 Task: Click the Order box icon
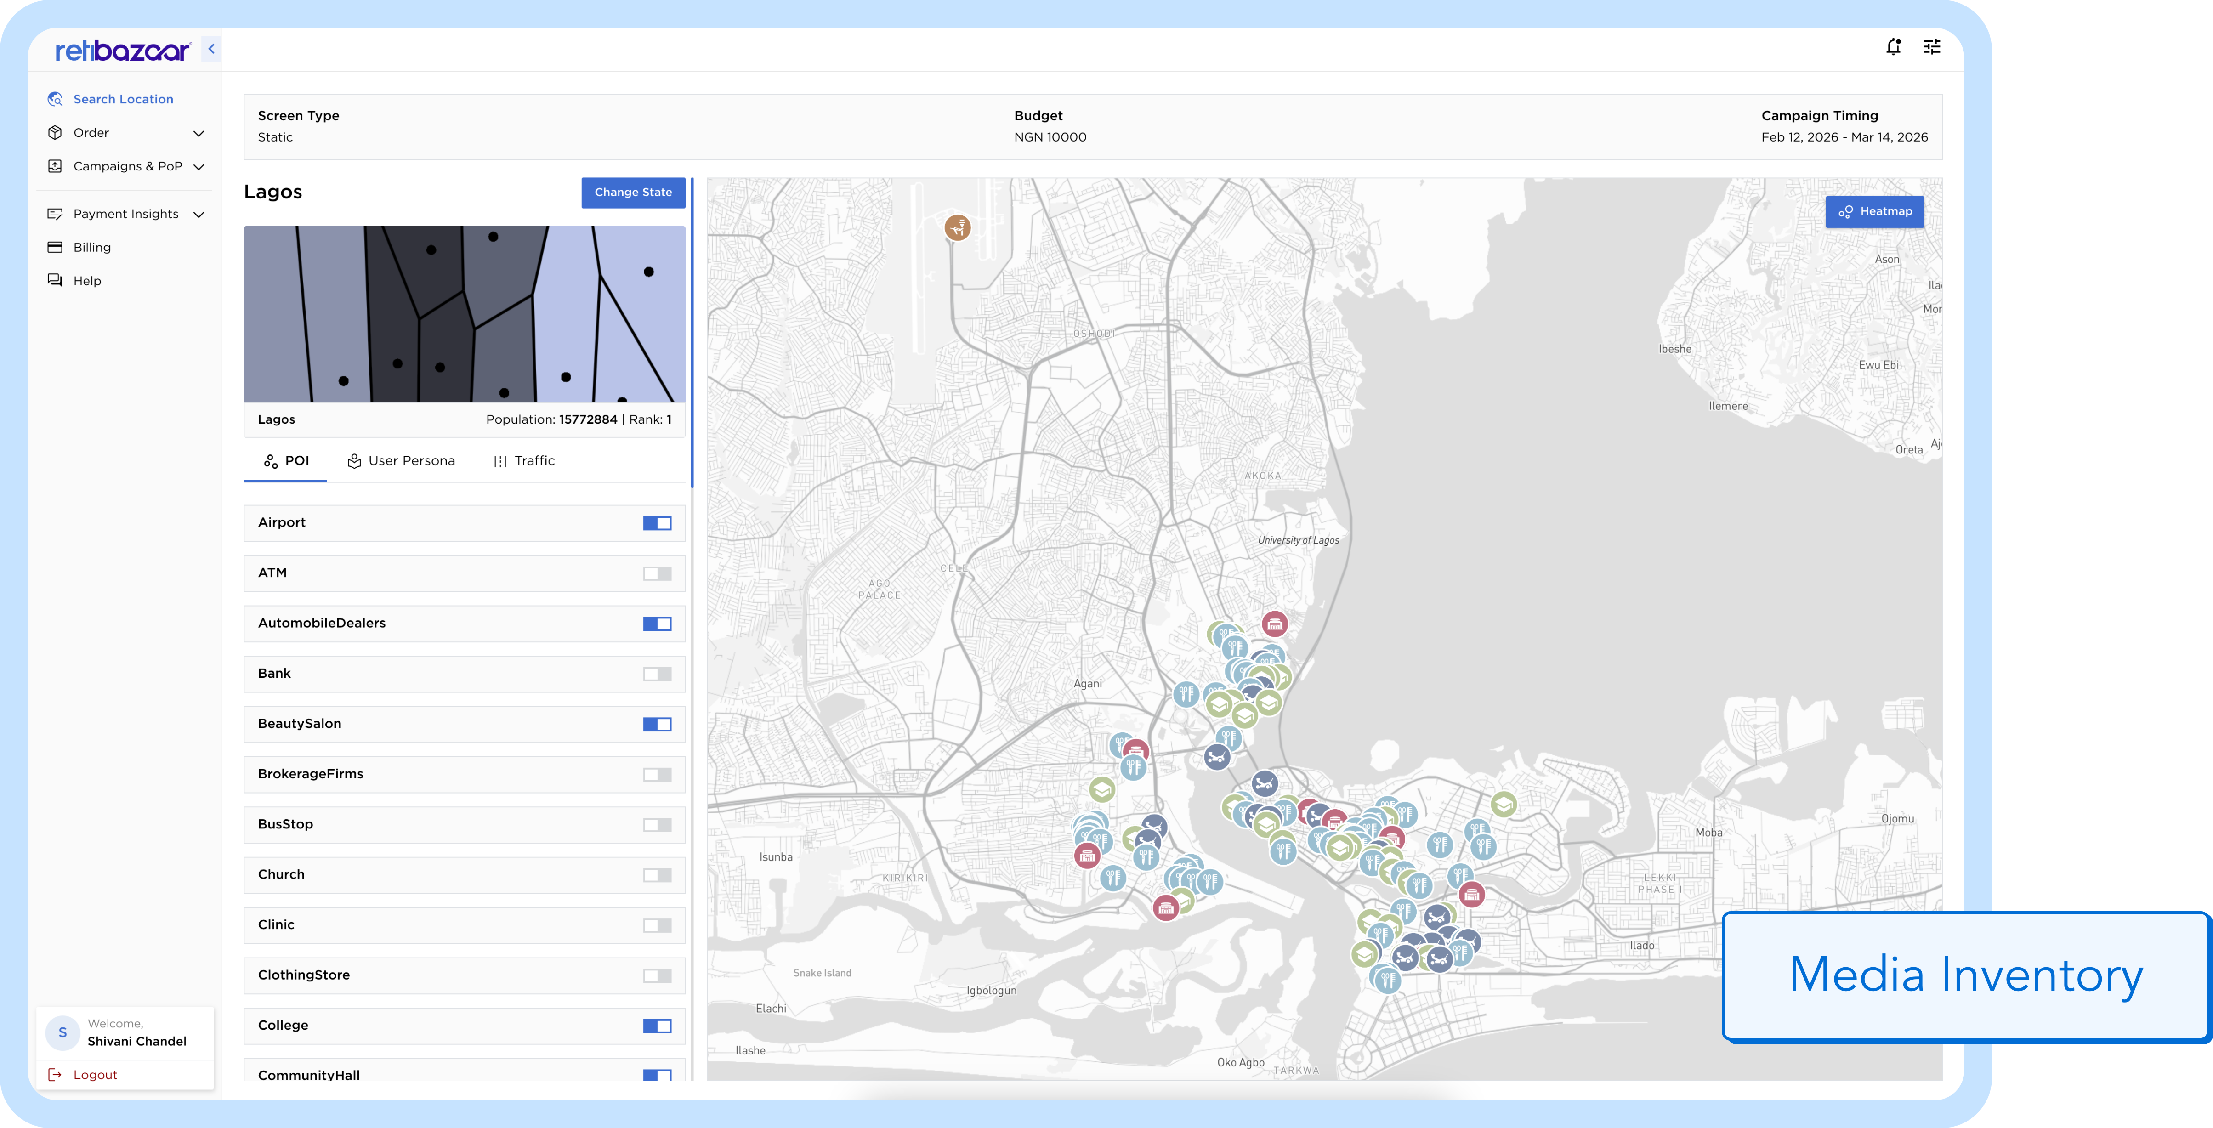[55, 133]
